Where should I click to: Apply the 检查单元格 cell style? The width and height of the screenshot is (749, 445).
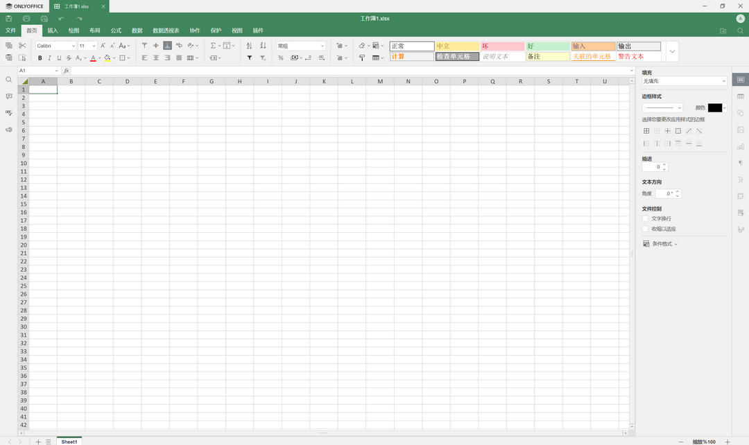[456, 56]
